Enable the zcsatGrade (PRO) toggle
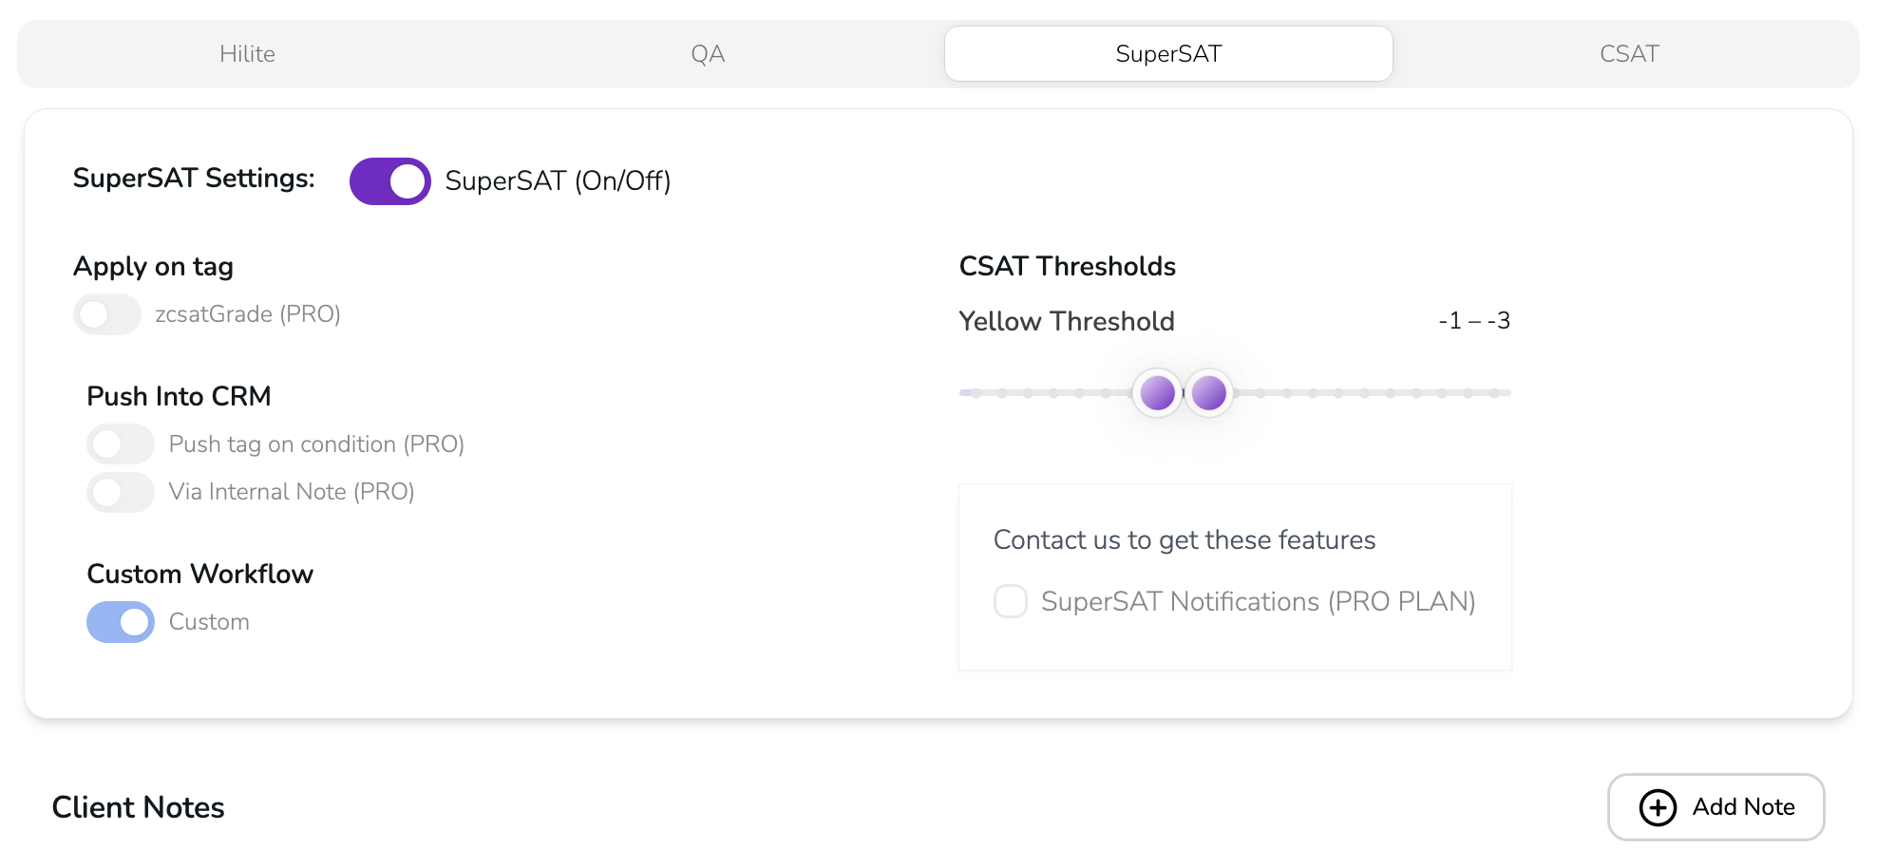This screenshot has width=1877, height=868. coord(107,314)
